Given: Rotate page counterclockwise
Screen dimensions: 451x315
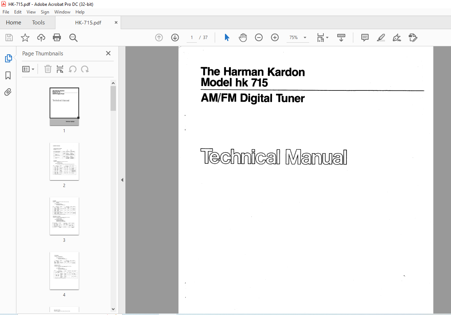Looking at the screenshot, I should tap(73, 69).
